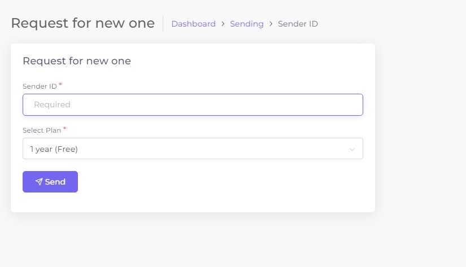Focus the Sender ID input field
The height and width of the screenshot is (267, 466).
click(193, 104)
